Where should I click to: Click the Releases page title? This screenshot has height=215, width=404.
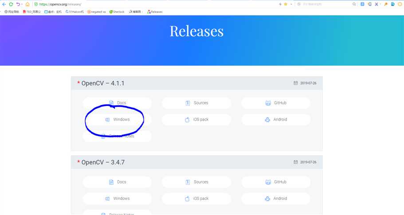point(196,31)
